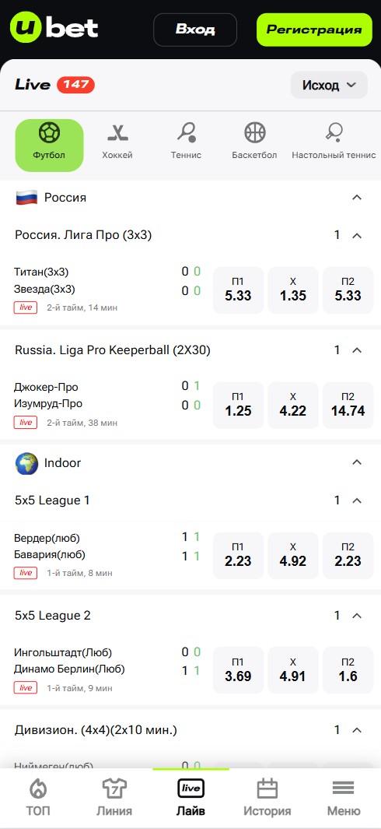381x829 pixels.
Task: Select the Table tennis paddle icon
Action: pos(334,132)
